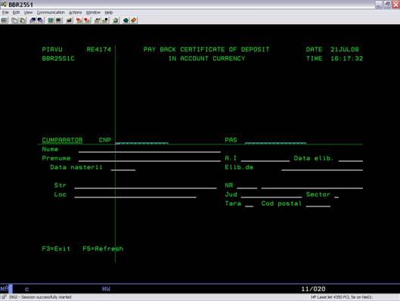Screen dimensions: 400x301
Task: Open the File menu
Action: [5, 12]
